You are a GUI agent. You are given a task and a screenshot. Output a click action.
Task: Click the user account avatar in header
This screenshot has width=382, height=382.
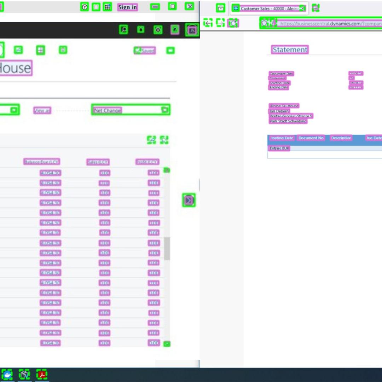[192, 30]
